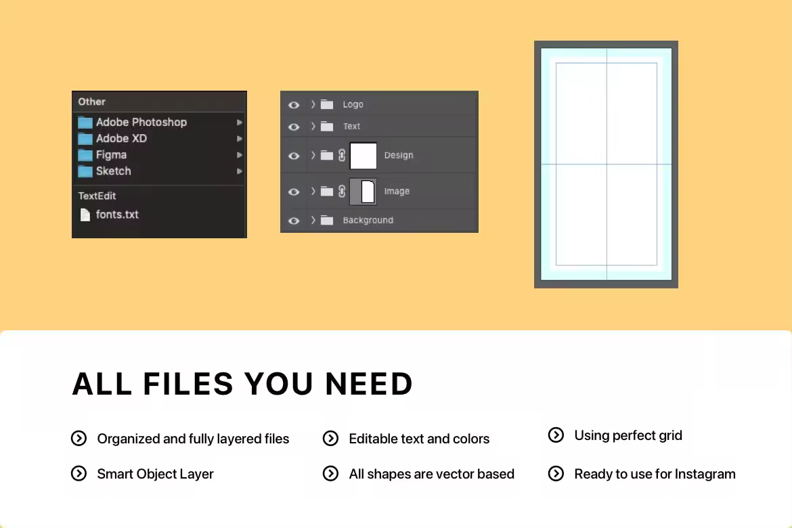This screenshot has height=528, width=792.
Task: Open the Adobe XD submenu arrow
Action: point(240,139)
